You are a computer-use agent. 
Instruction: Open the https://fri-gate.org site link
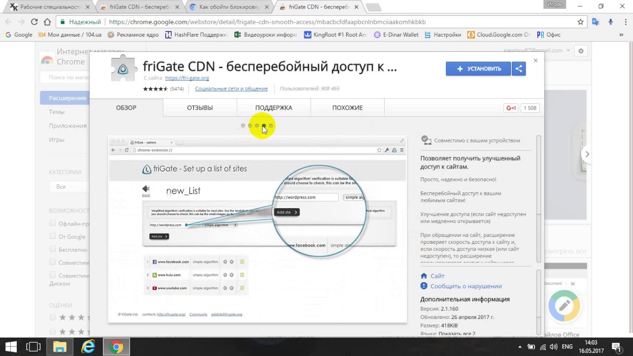(x=187, y=78)
